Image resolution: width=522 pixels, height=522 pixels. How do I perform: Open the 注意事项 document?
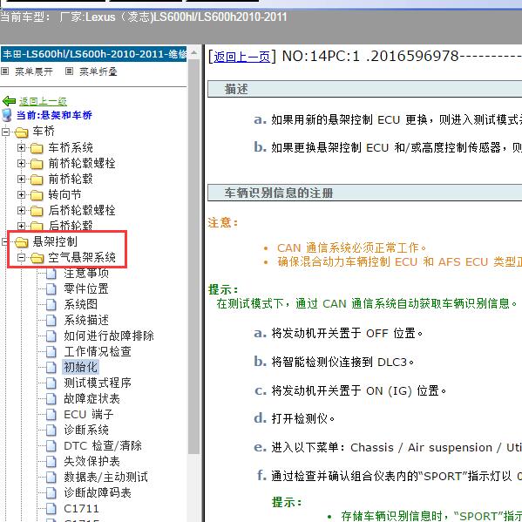click(86, 273)
